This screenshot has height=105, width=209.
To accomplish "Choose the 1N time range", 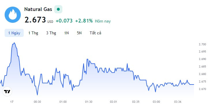I will coord(66,33).
